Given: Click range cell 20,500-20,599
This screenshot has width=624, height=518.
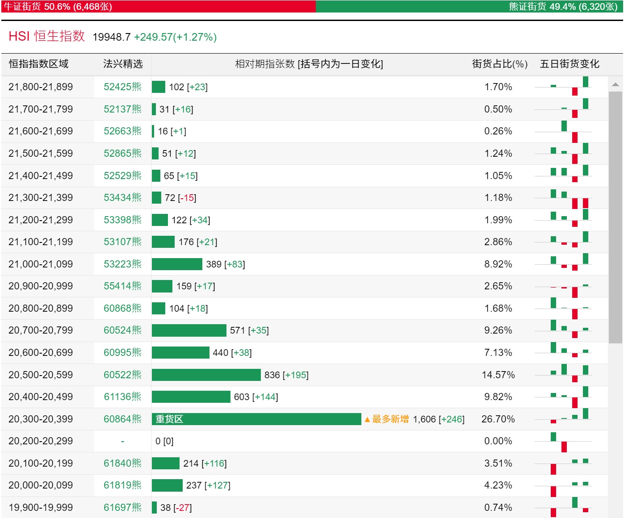Looking at the screenshot, I should click(x=41, y=375).
